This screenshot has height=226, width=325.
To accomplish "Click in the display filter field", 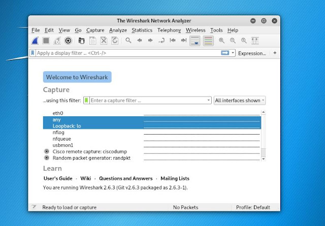I will pos(128,53).
